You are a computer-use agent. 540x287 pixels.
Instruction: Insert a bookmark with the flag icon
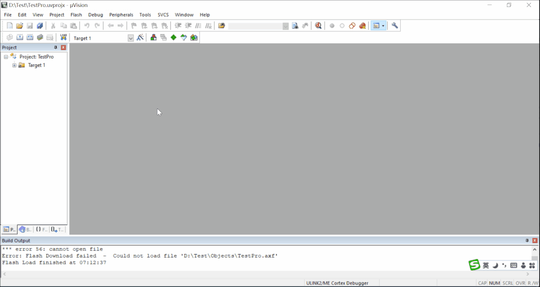click(134, 26)
